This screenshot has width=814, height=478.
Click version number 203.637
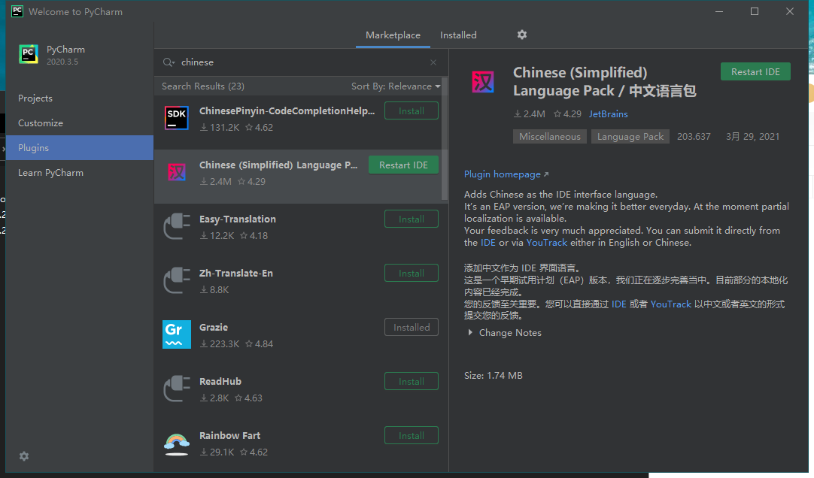694,136
